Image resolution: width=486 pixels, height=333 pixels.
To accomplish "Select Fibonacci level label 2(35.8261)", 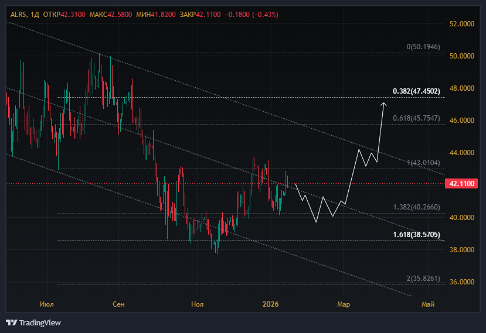I will [423, 279].
